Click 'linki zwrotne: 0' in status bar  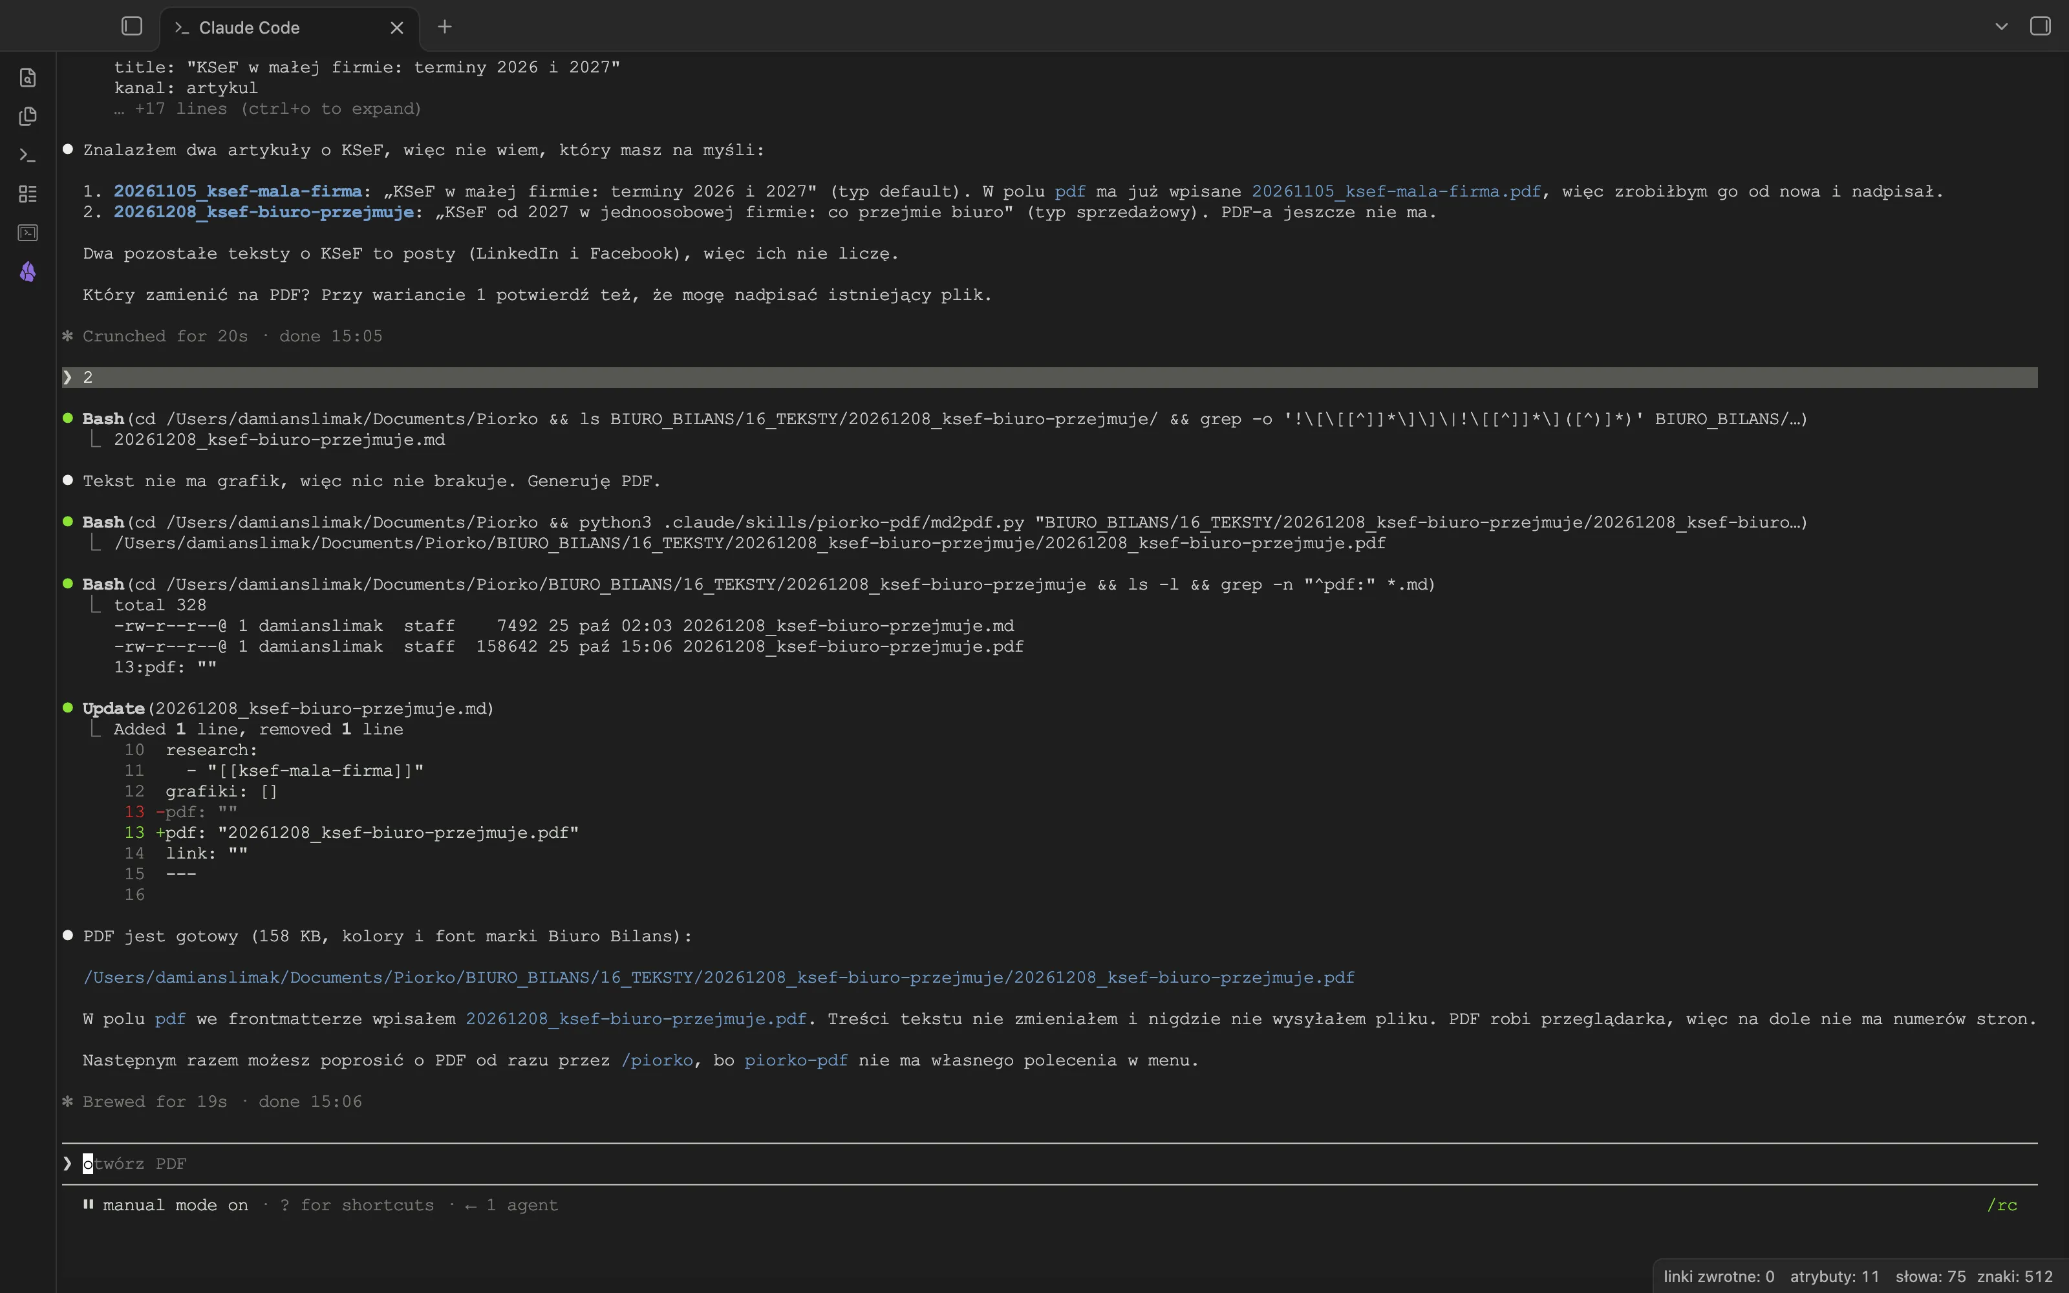pos(1719,1276)
